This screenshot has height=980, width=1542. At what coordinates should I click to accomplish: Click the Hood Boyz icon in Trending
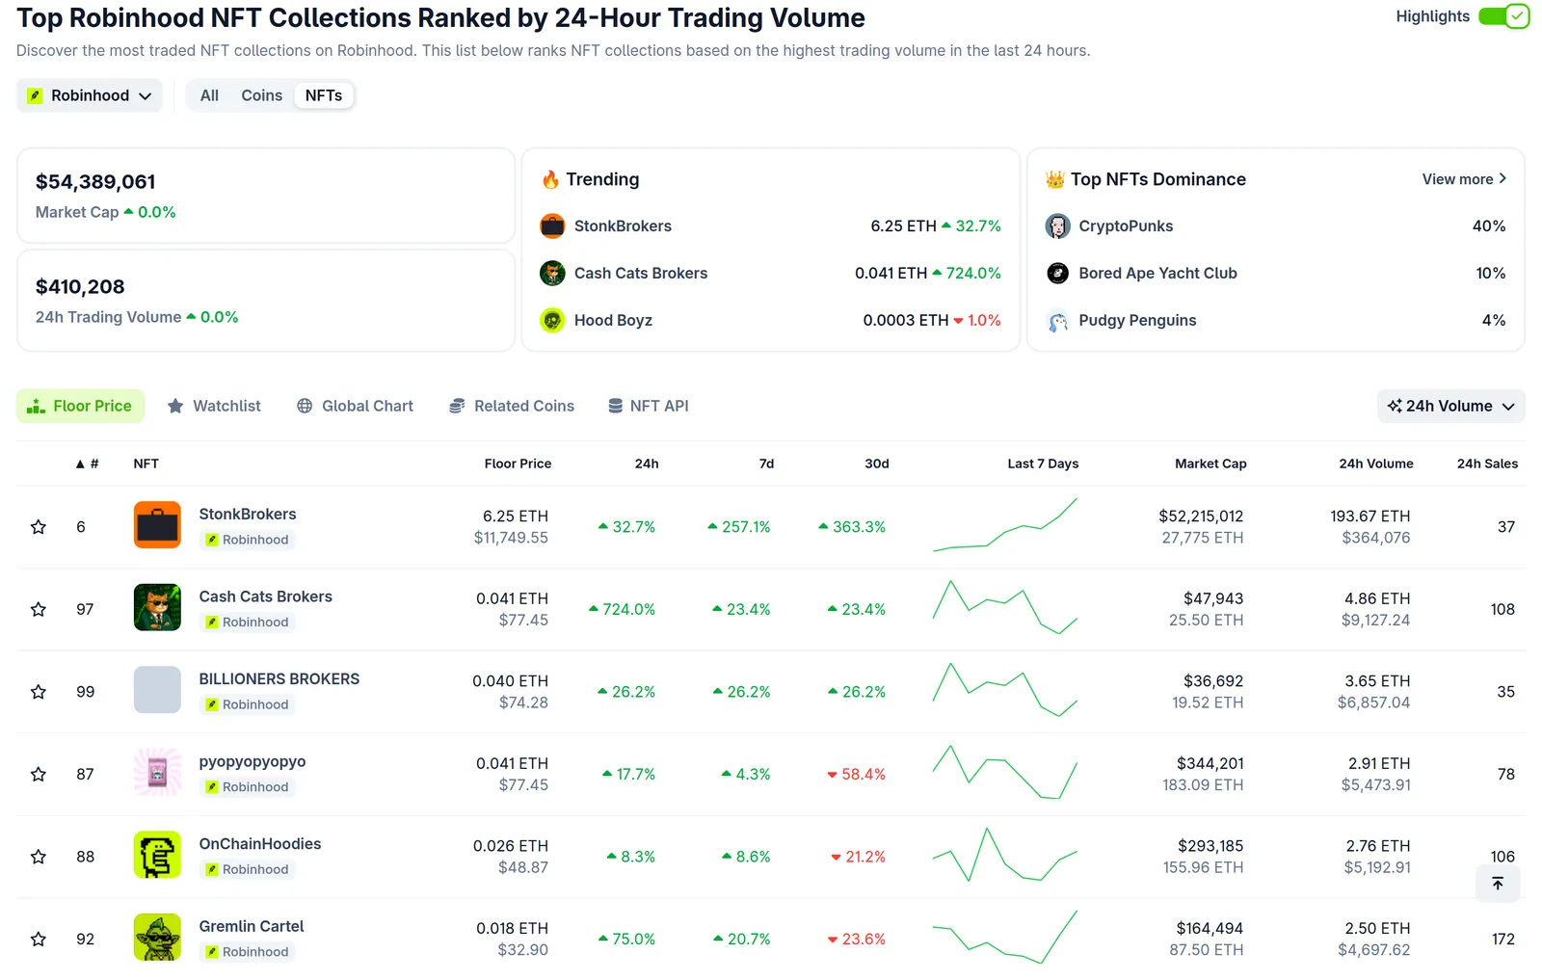[552, 321]
